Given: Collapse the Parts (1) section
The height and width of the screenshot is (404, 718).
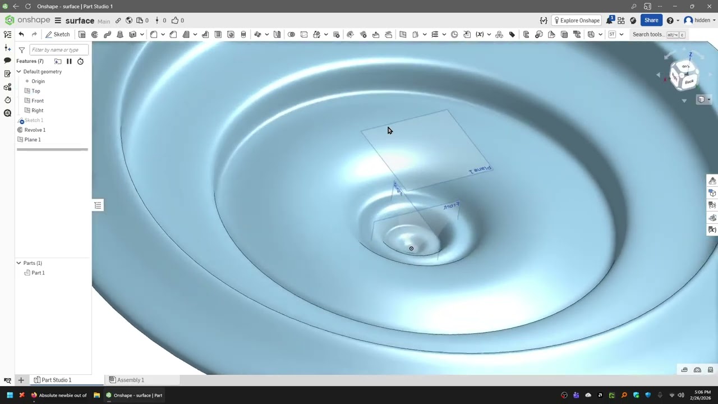Looking at the screenshot, I should (x=19, y=263).
